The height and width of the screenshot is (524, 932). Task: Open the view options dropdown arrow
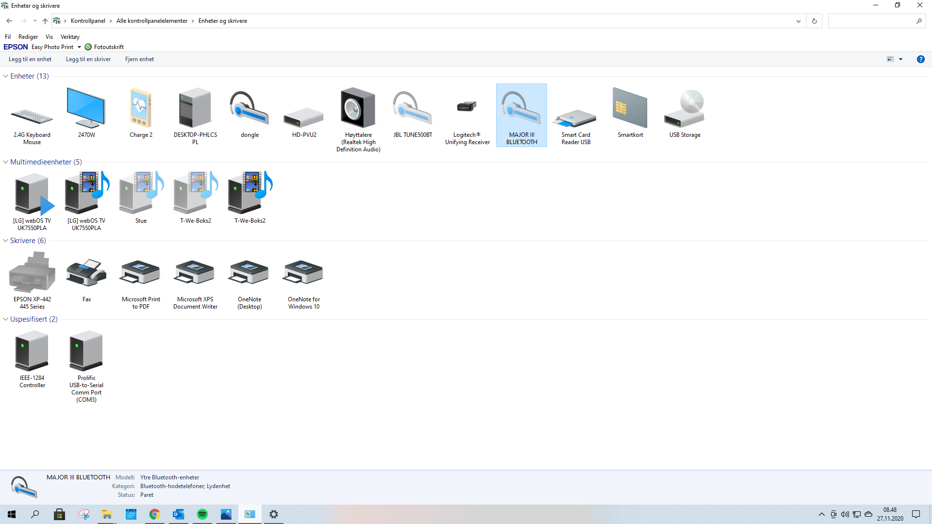[x=901, y=59]
